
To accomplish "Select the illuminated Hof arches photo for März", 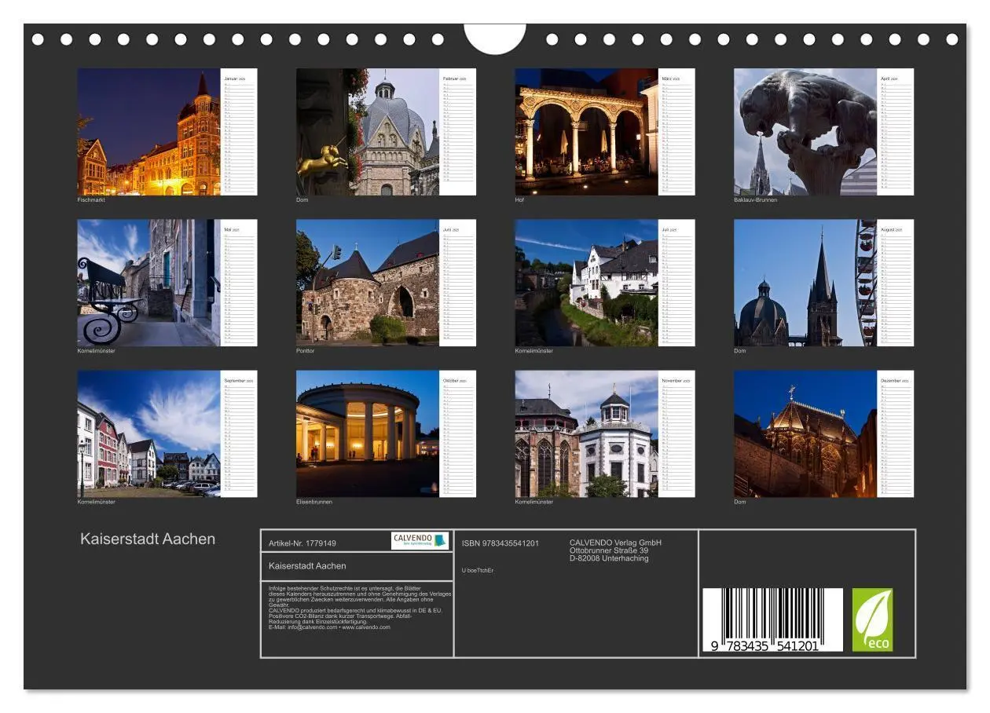I will [587, 132].
